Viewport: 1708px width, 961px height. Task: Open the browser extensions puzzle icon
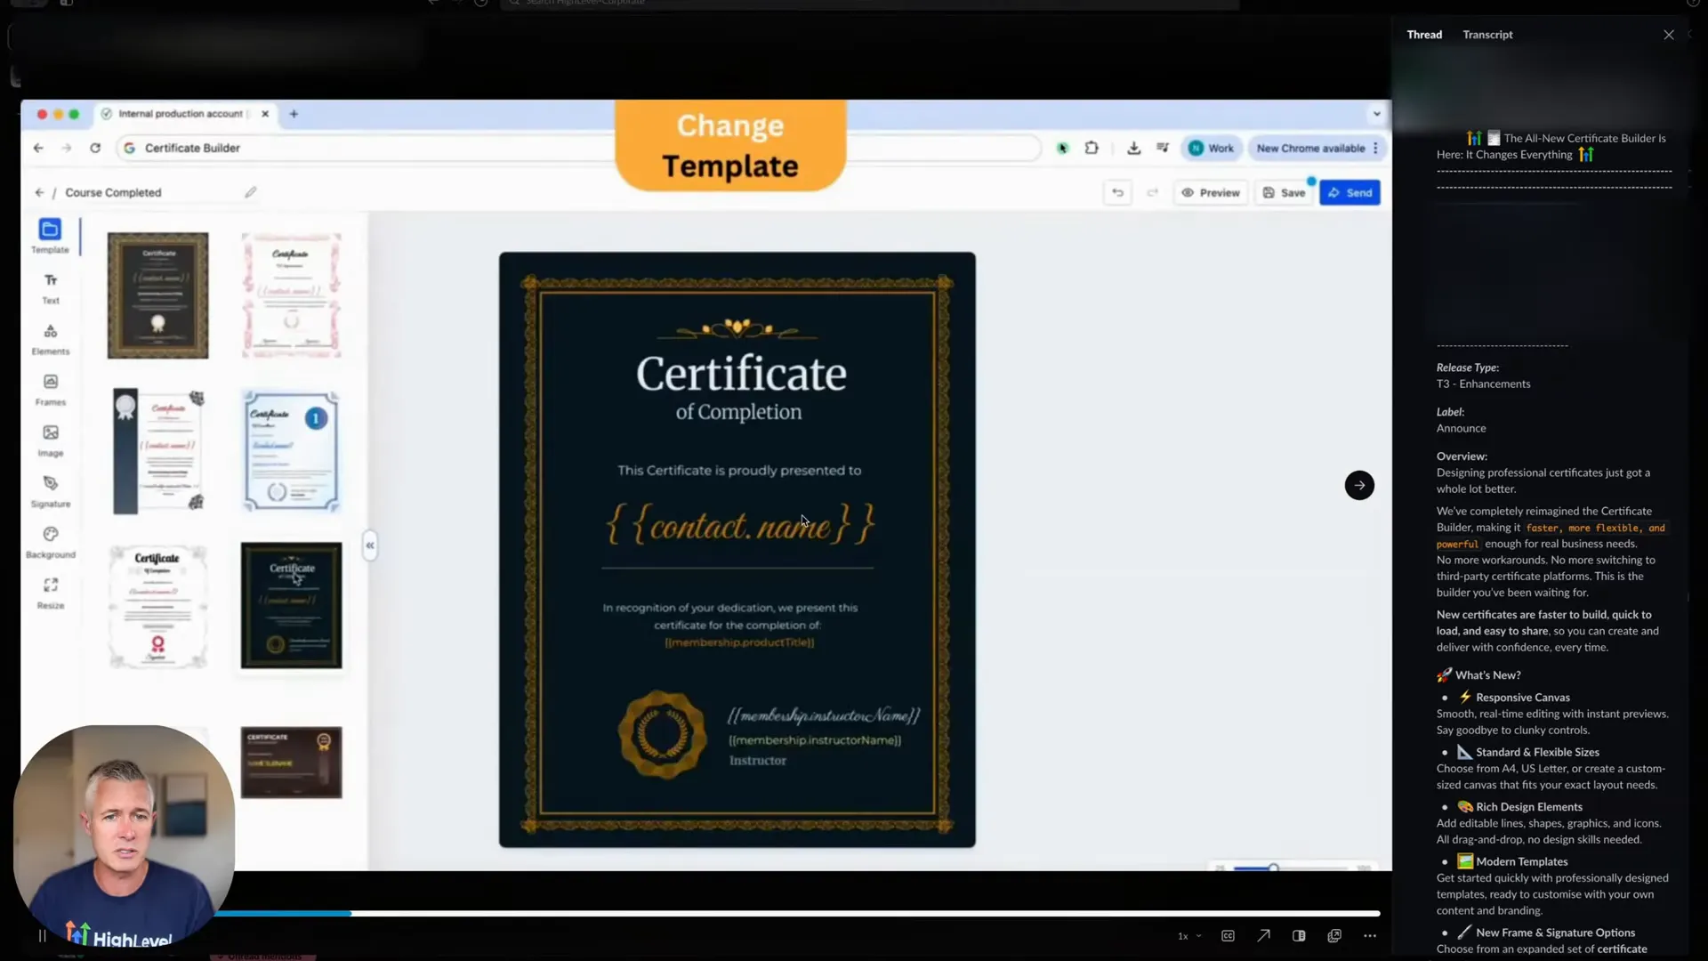tap(1092, 148)
